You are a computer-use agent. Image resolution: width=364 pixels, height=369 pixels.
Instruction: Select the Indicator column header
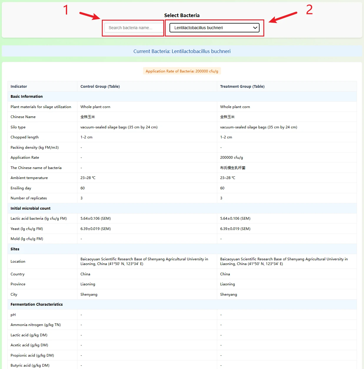(19, 87)
